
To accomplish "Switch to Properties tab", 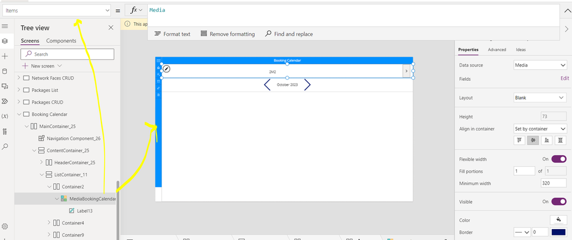I will (468, 50).
